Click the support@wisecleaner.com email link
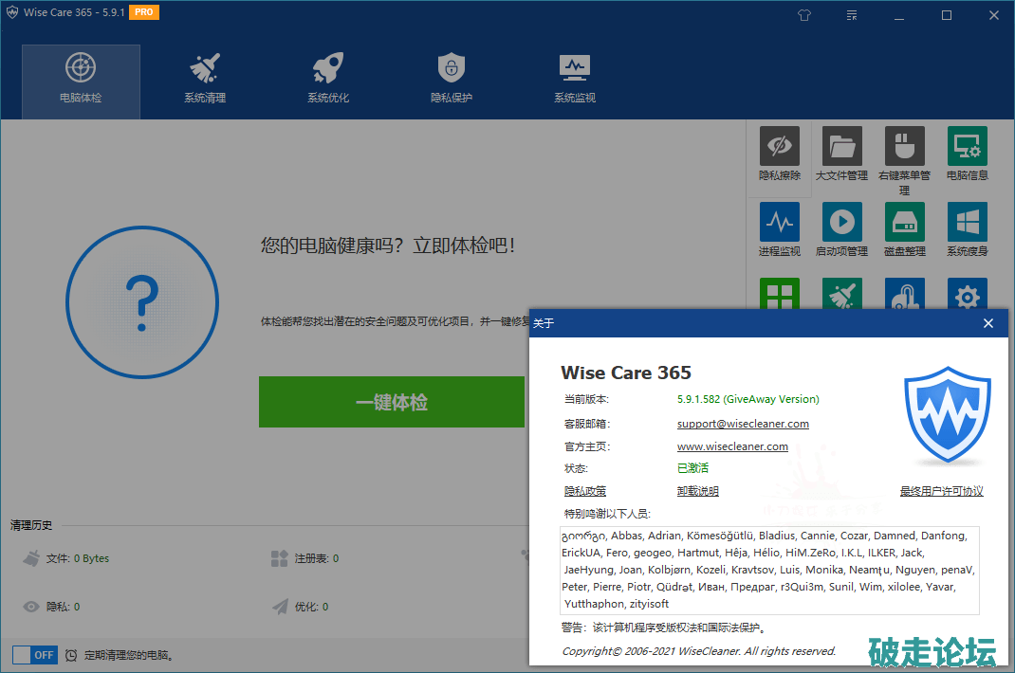1015x673 pixels. (x=743, y=424)
